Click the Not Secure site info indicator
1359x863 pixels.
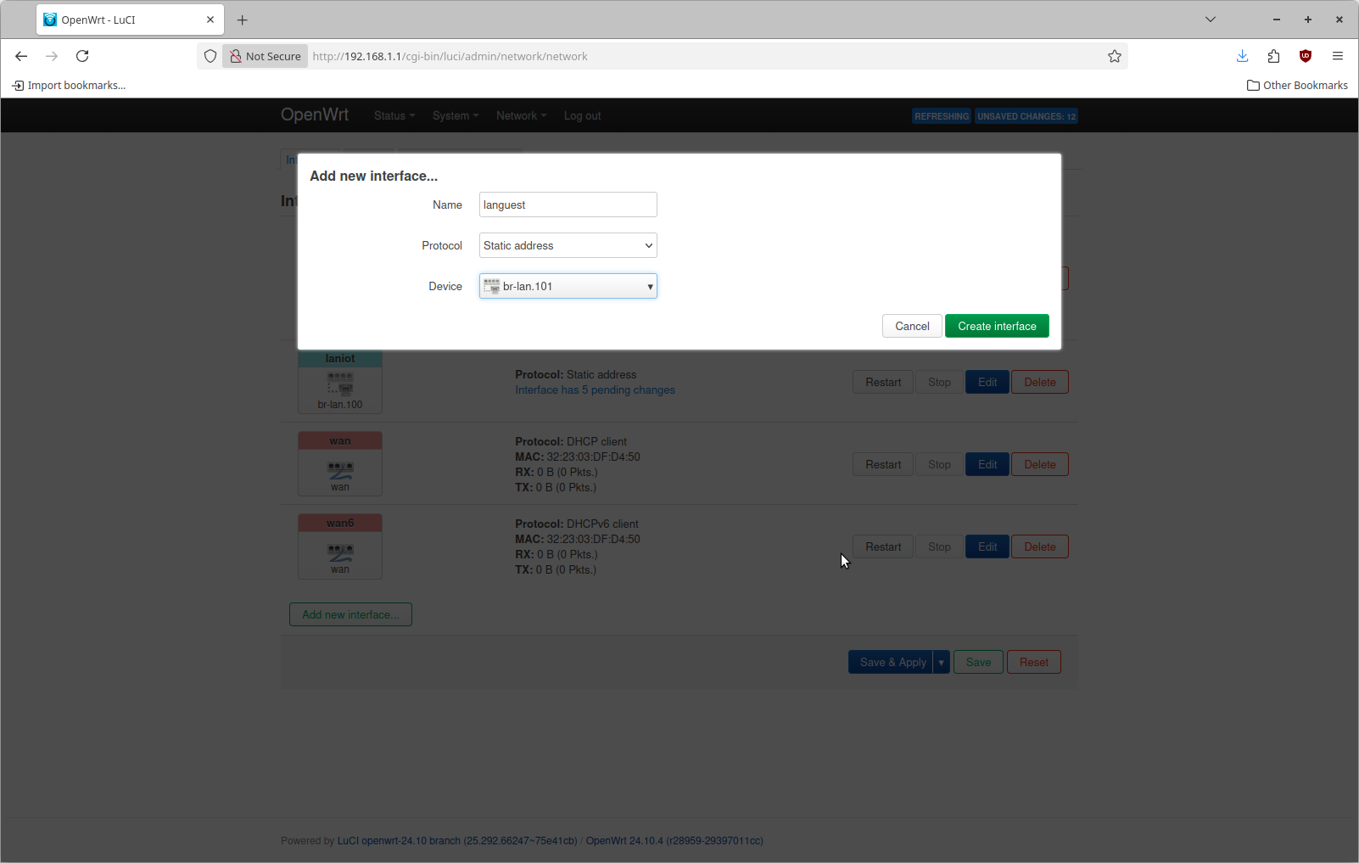pyautogui.click(x=265, y=56)
